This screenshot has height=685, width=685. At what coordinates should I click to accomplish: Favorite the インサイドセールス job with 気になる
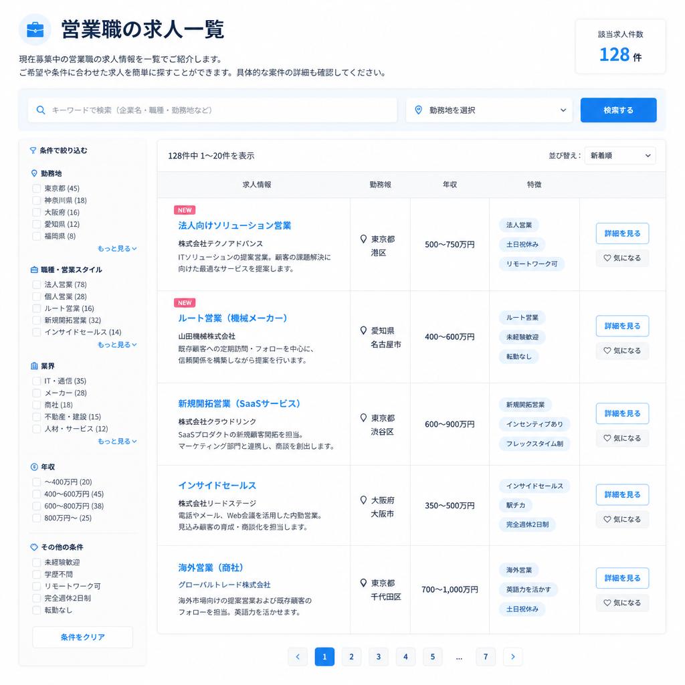(x=622, y=519)
